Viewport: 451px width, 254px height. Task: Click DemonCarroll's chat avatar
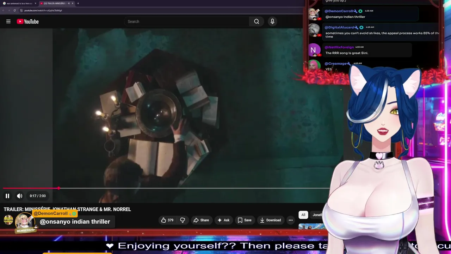pos(314,14)
